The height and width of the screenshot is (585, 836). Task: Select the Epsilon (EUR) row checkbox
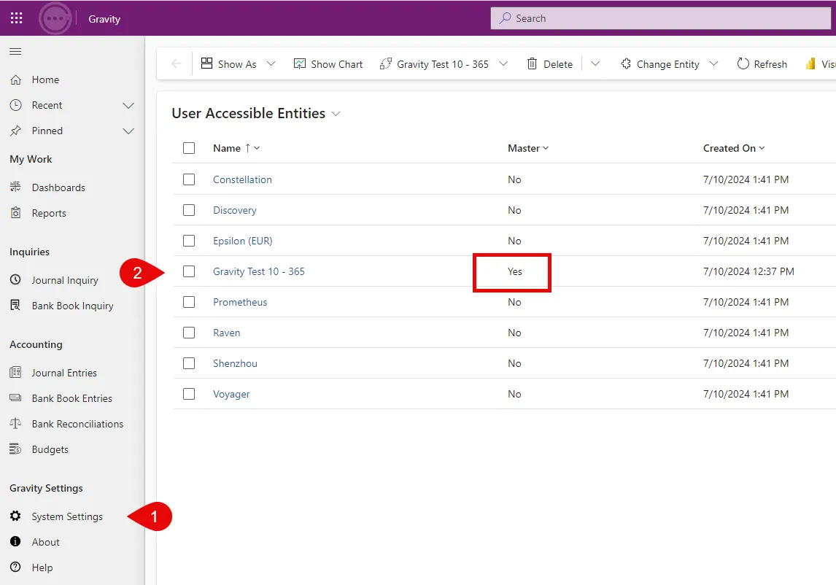[189, 241]
